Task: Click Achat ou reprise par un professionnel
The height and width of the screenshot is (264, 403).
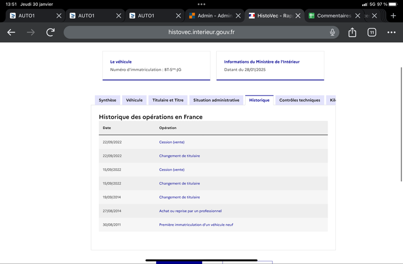Action: [x=190, y=211]
